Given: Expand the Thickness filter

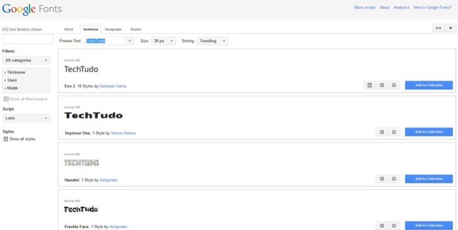Looking at the screenshot, I should [15, 72].
